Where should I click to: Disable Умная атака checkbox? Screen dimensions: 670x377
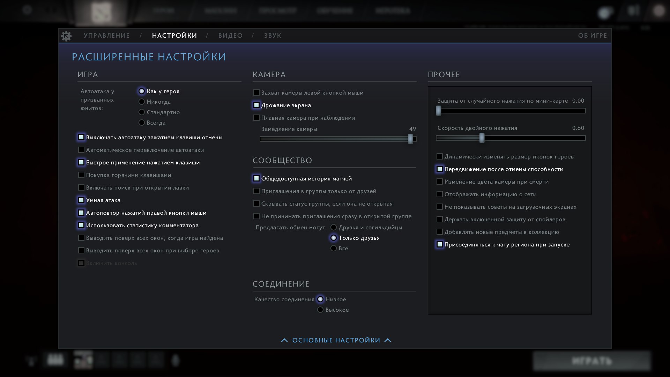click(81, 200)
